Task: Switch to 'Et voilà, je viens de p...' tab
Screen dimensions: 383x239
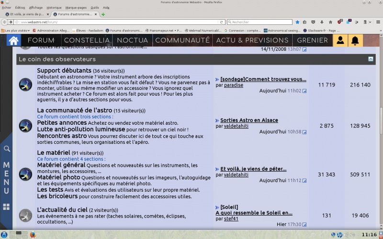Action: [27, 14]
